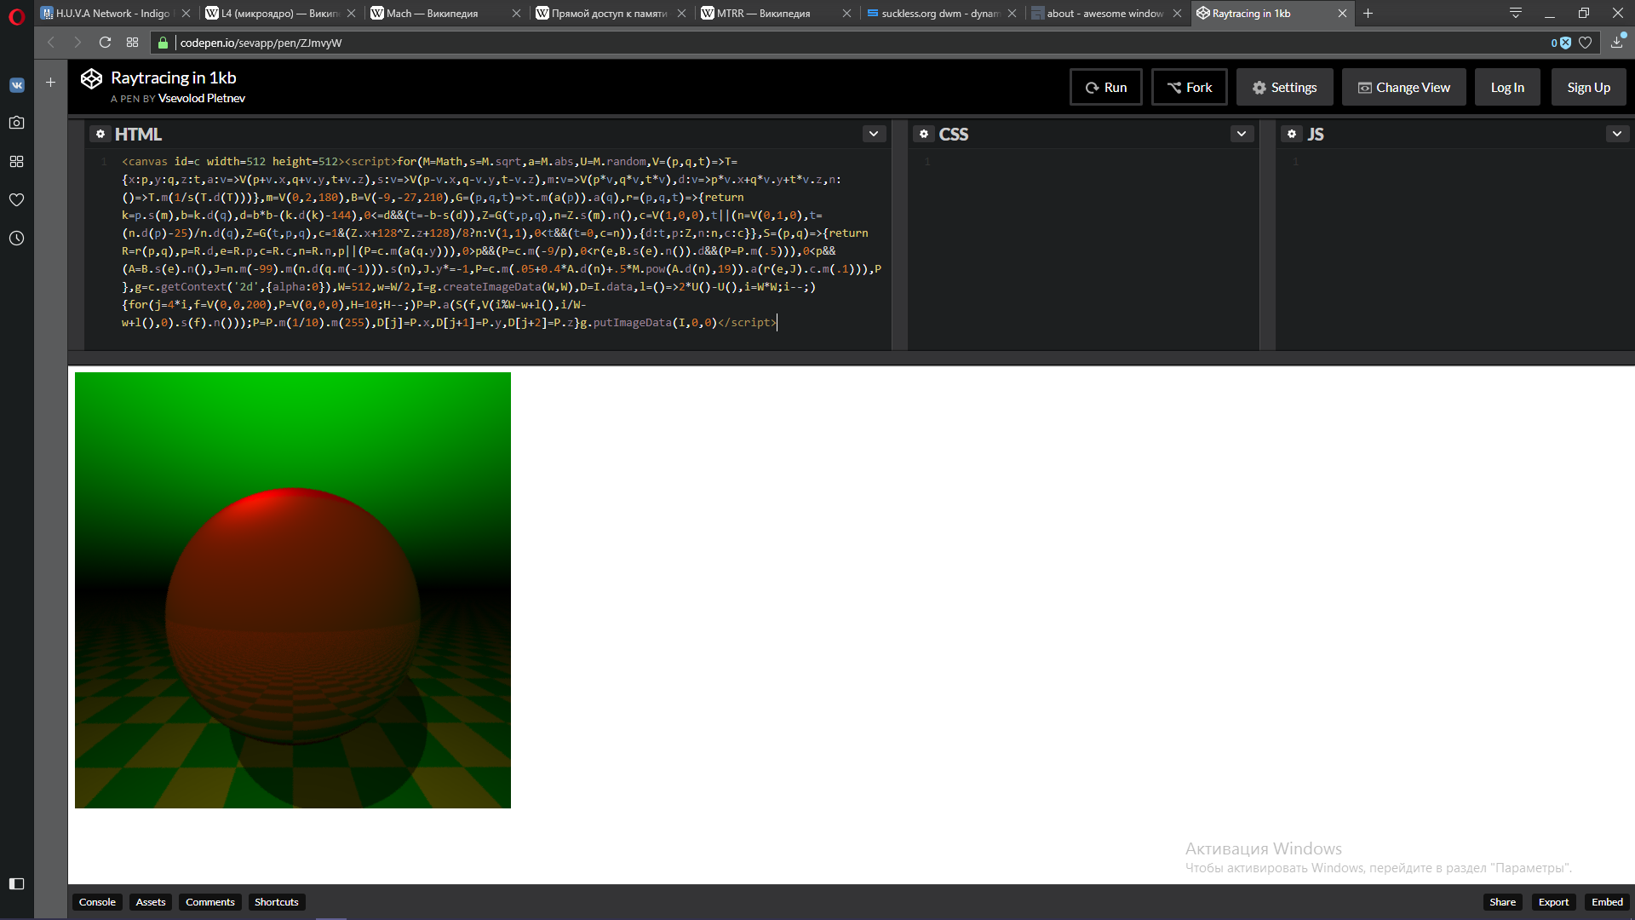Toggle the Opera sidebar panel button

16,883
